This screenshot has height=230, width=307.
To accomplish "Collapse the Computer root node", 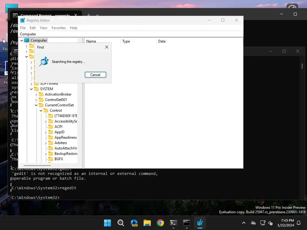I will point(22,40).
